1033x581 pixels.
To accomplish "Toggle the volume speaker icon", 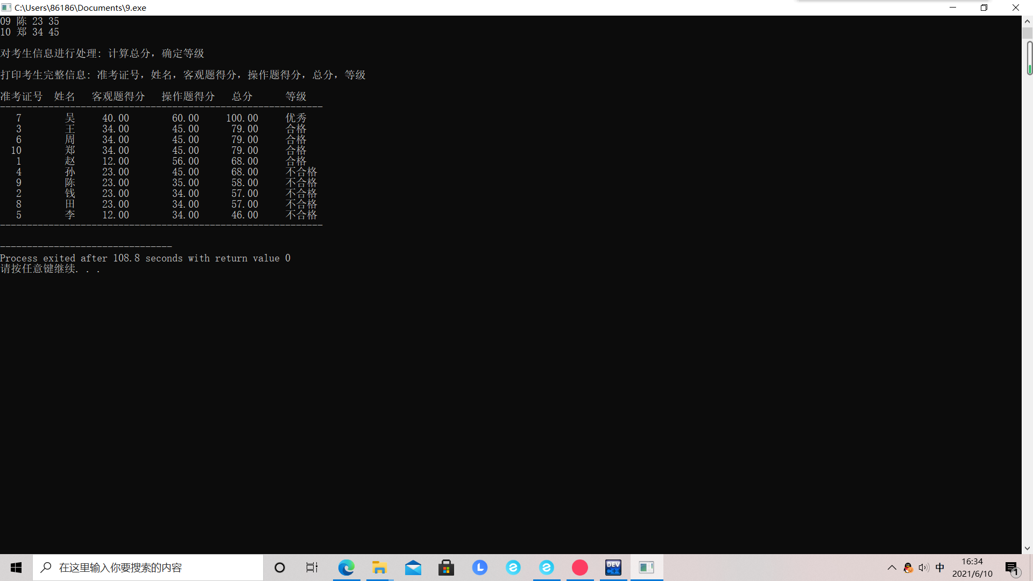I will 924,568.
